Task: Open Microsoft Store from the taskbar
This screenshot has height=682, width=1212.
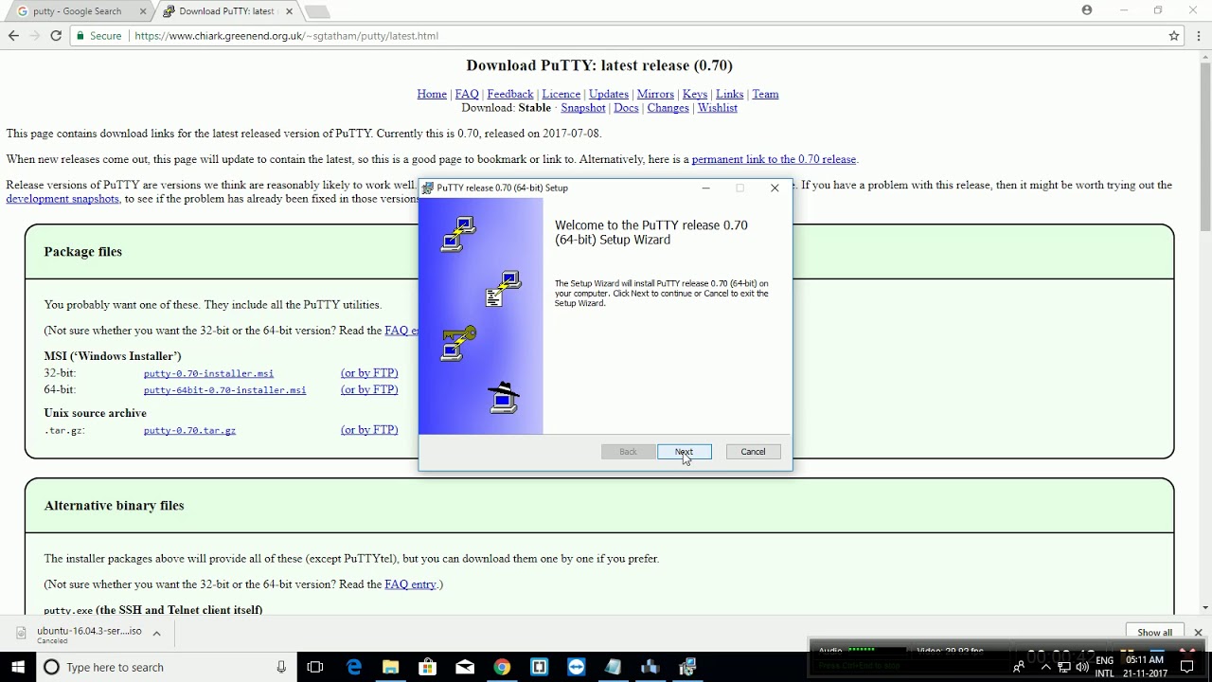Action: [x=427, y=667]
